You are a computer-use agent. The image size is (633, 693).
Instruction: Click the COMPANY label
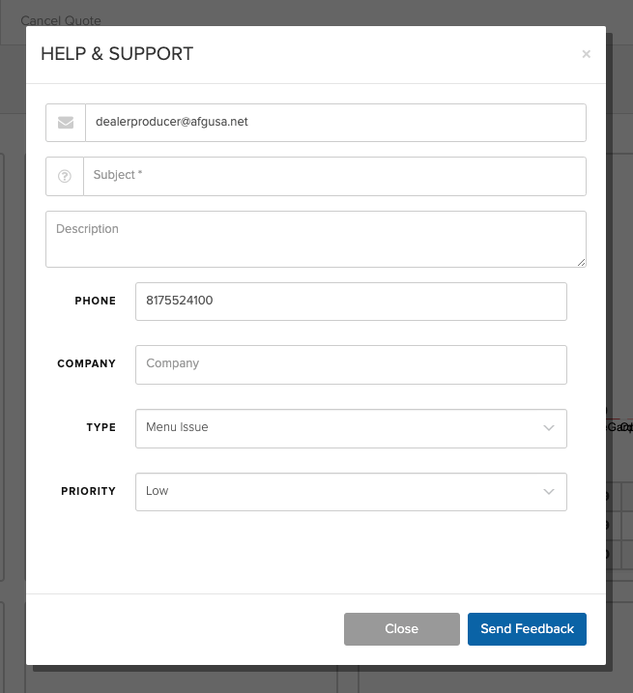(x=86, y=363)
